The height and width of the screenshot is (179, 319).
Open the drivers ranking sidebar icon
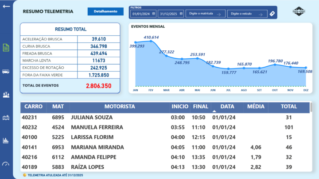(6, 95)
